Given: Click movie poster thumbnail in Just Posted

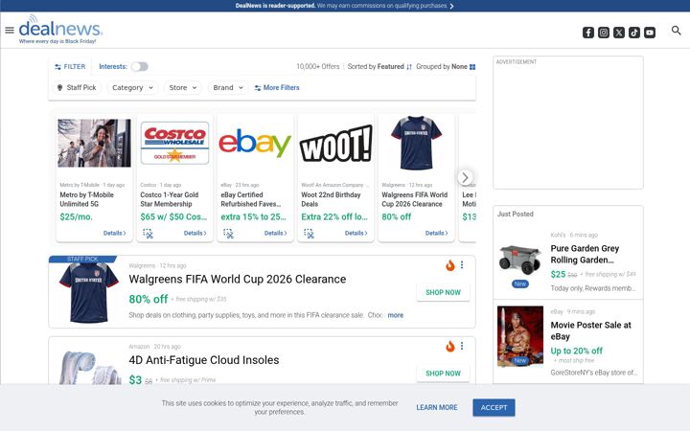Looking at the screenshot, I should tap(520, 336).
